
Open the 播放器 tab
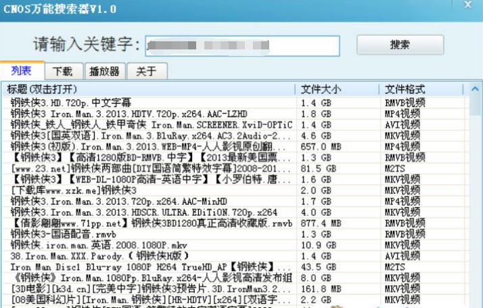105,72
